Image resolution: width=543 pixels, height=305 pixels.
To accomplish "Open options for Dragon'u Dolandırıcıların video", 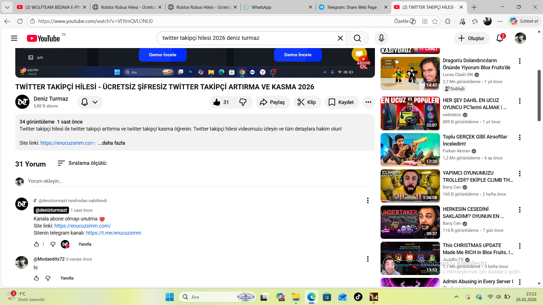I will pyautogui.click(x=520, y=61).
